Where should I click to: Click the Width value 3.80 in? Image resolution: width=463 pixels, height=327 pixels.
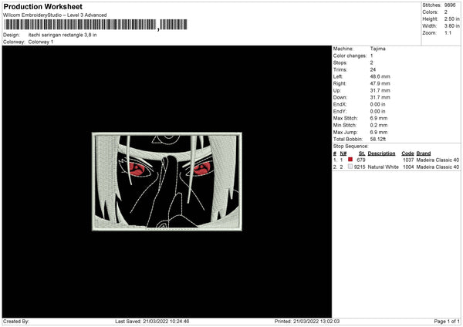451,26
